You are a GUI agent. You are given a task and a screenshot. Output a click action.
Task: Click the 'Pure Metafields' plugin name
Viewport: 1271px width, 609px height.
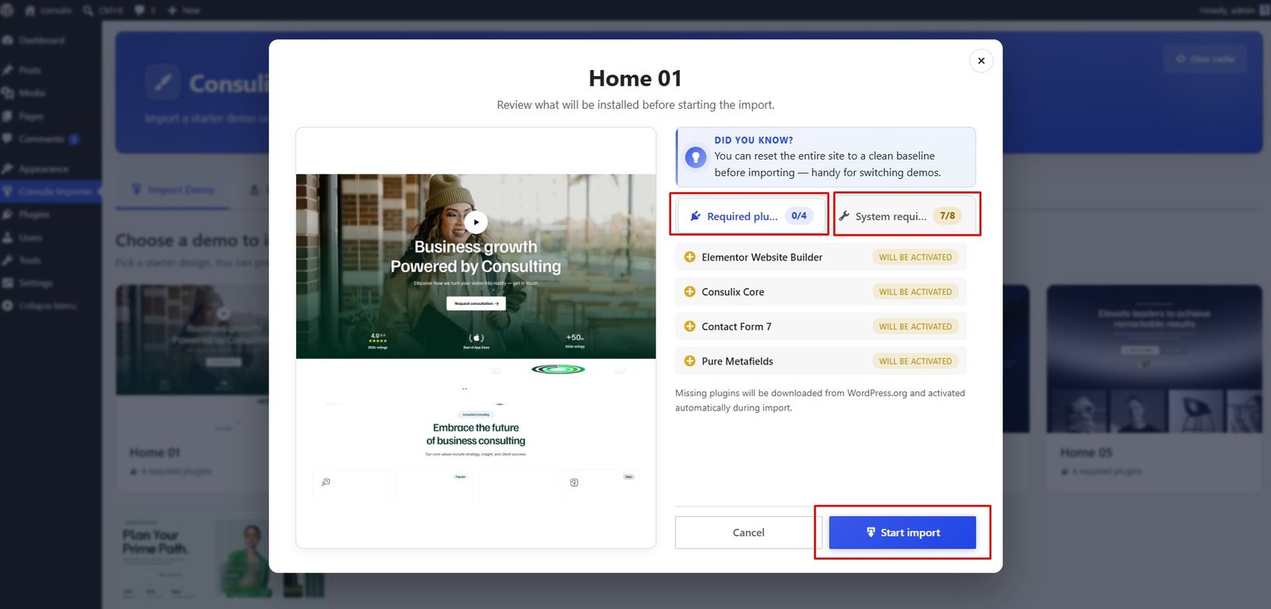coord(737,361)
